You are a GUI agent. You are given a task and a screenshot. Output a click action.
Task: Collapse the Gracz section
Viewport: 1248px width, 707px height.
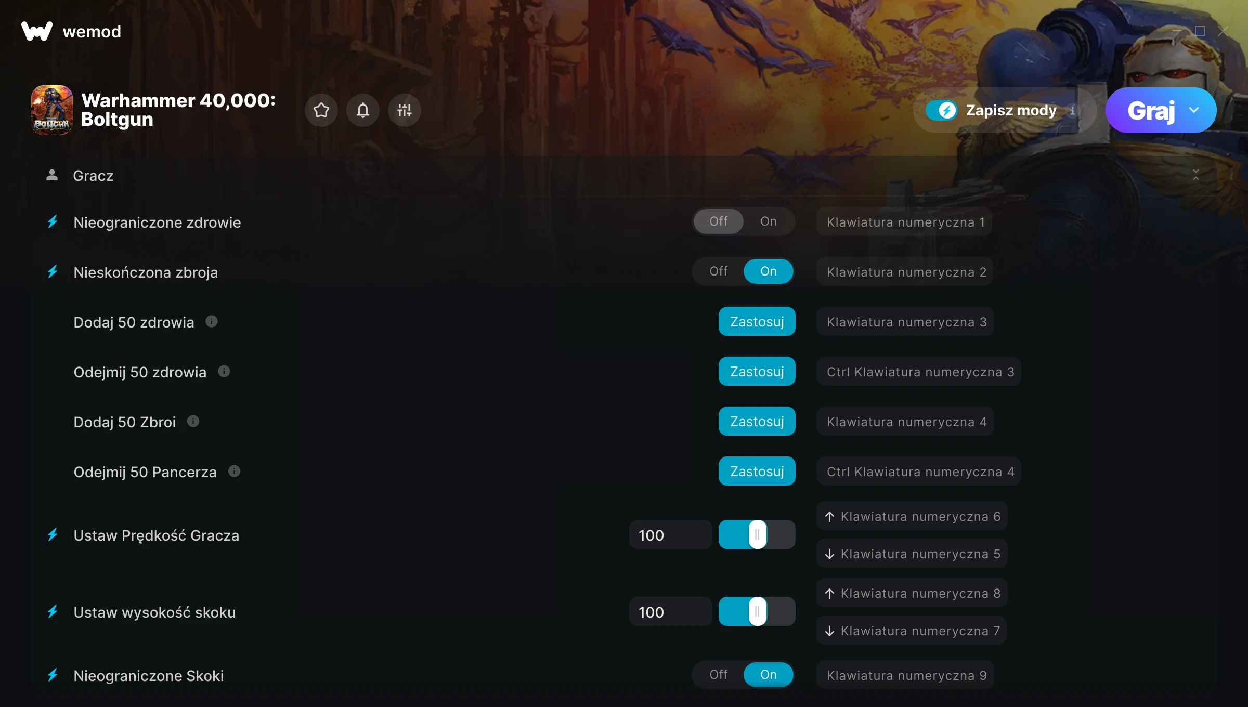point(1196,175)
